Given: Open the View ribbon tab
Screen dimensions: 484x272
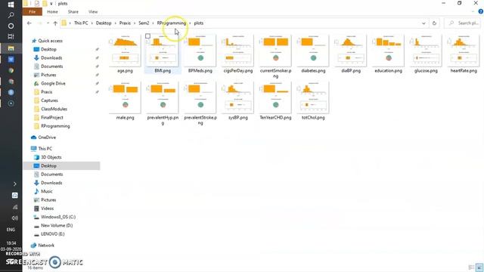Looking at the screenshot, I should pyautogui.click(x=93, y=12).
